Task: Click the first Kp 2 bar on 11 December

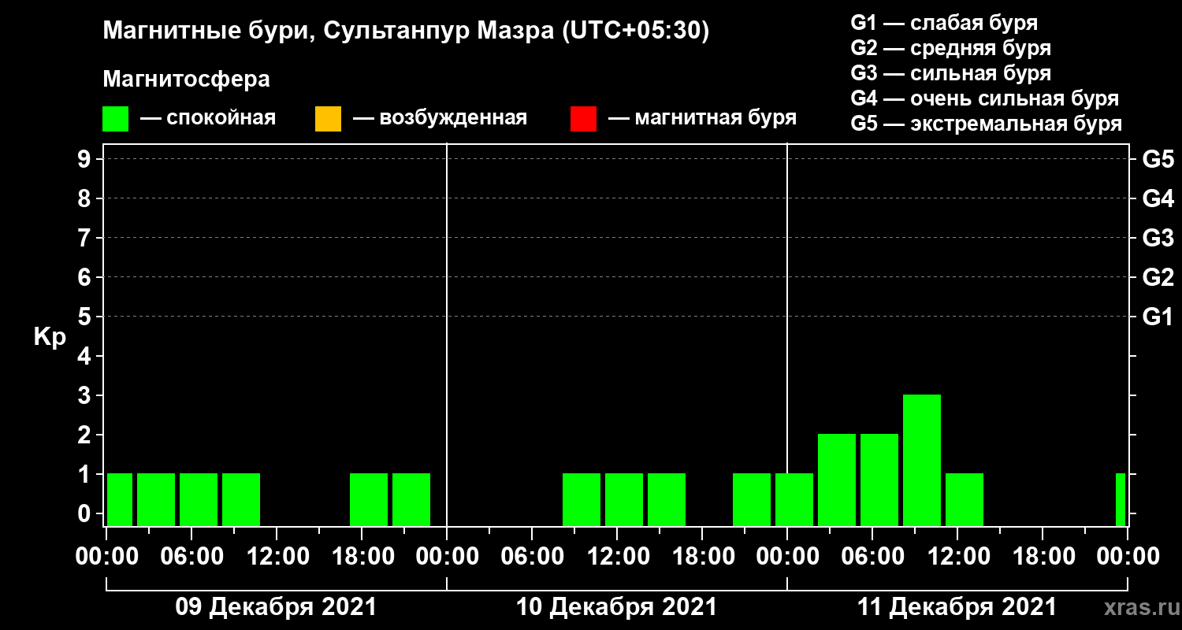Action: (x=837, y=480)
